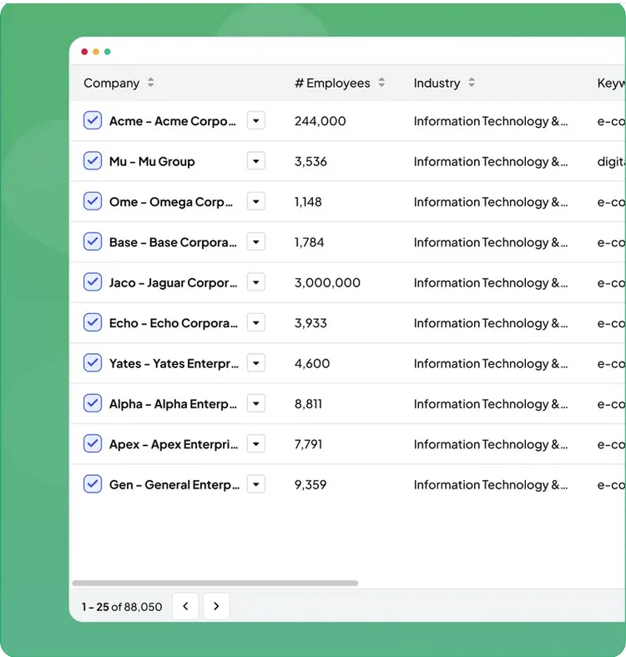The width and height of the screenshot is (626, 657).
Task: Click the red window close dot
Action: click(x=84, y=52)
